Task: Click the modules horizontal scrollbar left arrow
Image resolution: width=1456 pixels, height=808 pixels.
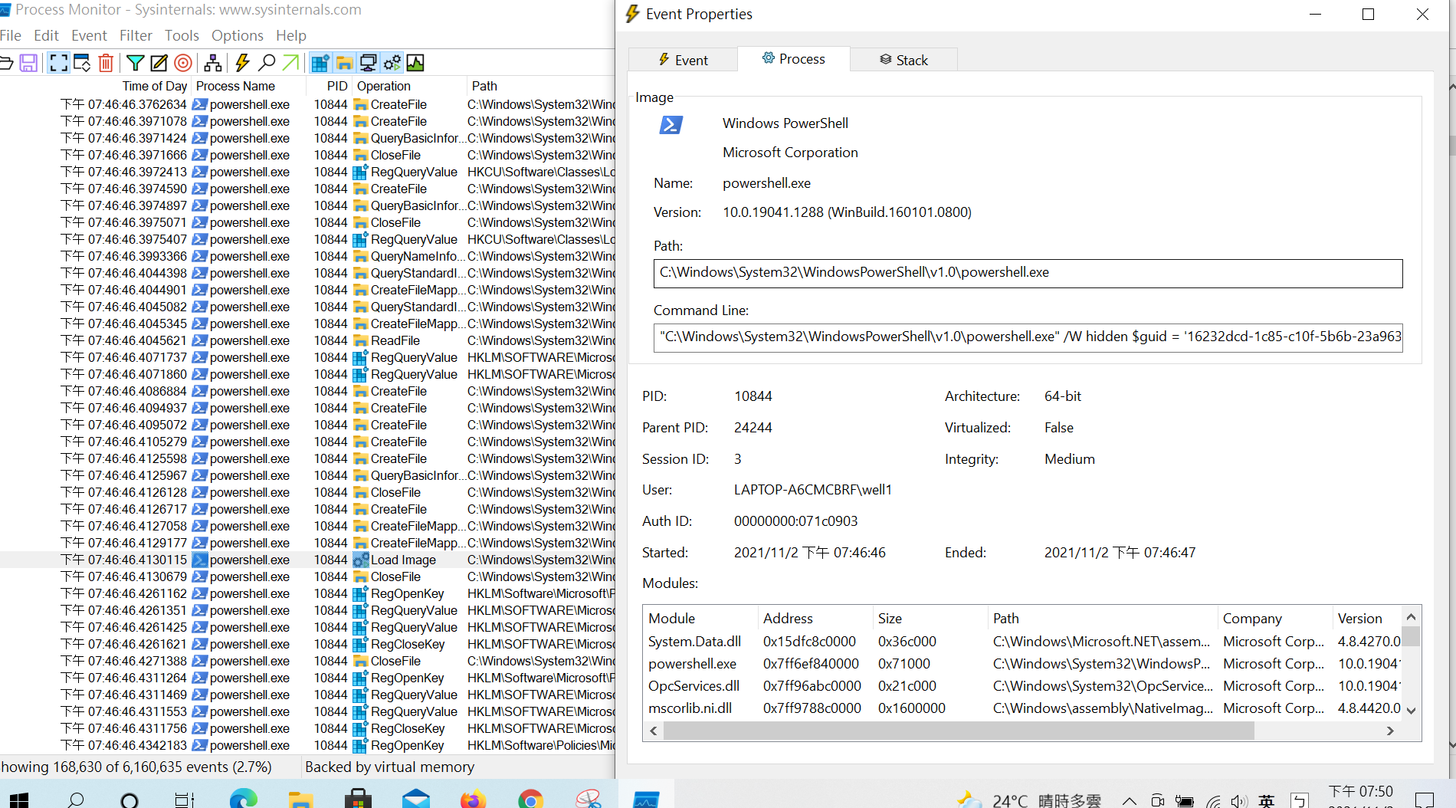Action: click(x=654, y=731)
